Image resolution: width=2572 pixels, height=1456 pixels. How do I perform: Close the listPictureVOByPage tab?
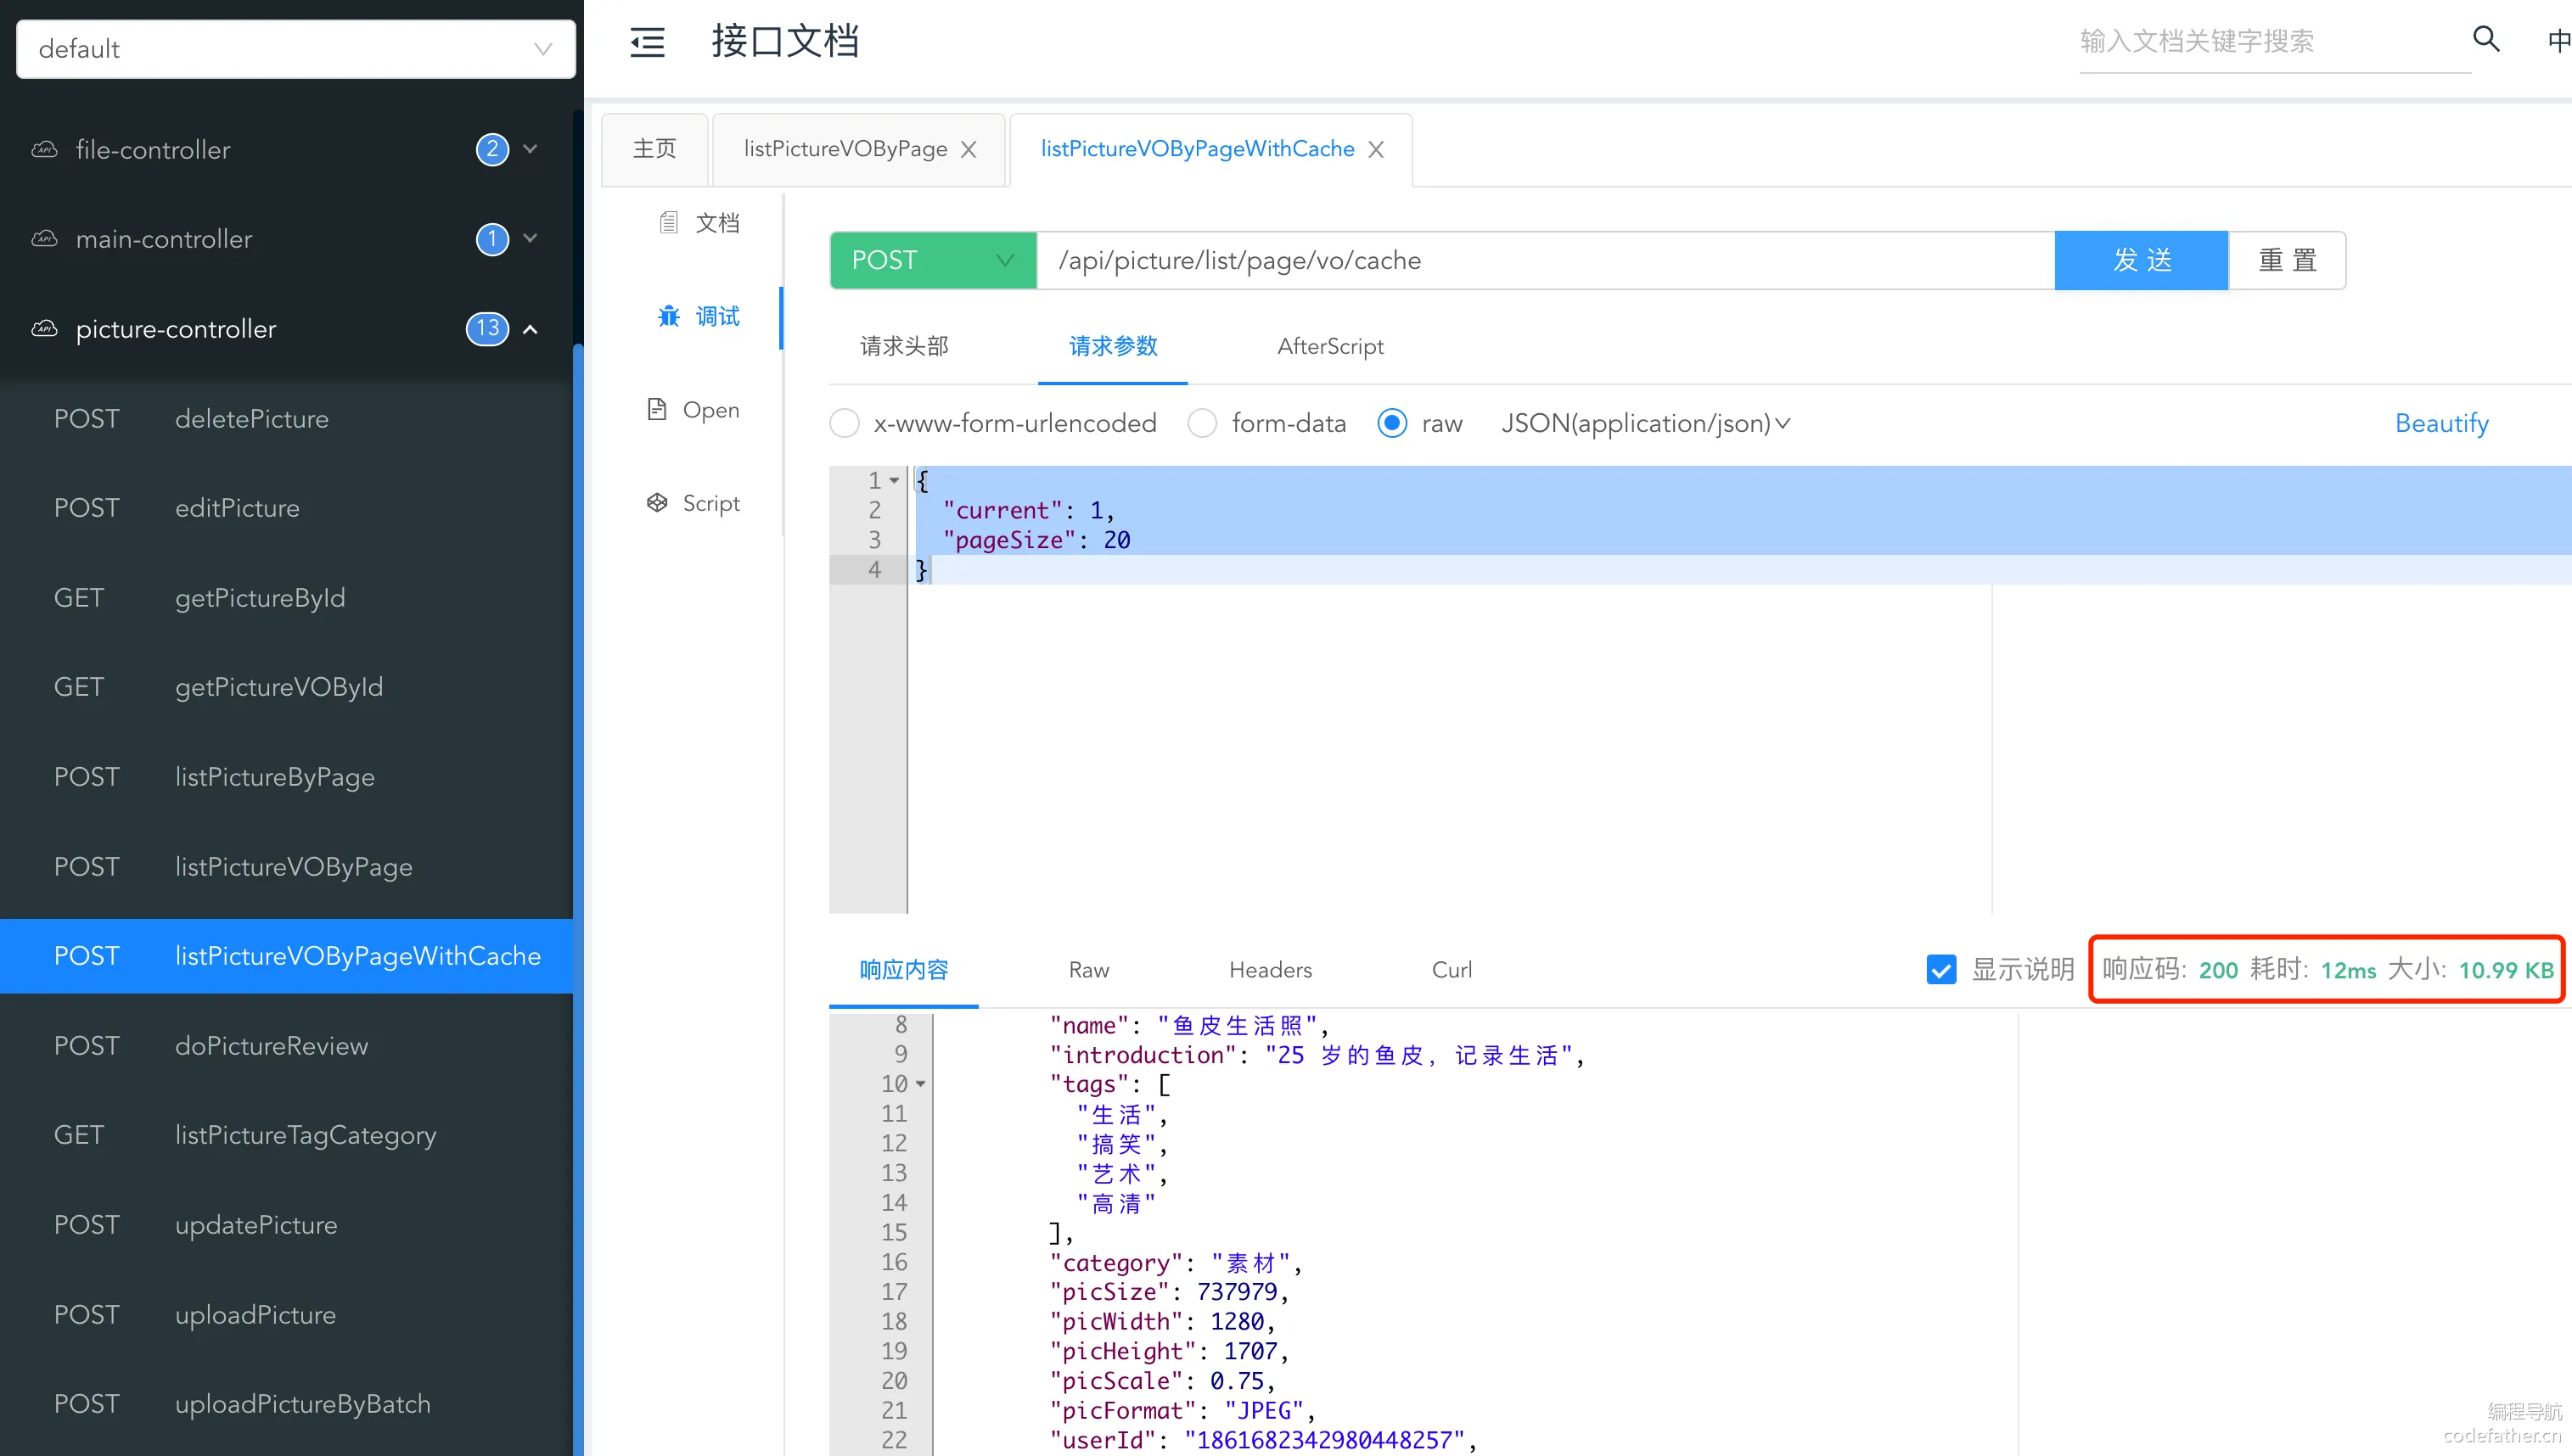coord(969,149)
